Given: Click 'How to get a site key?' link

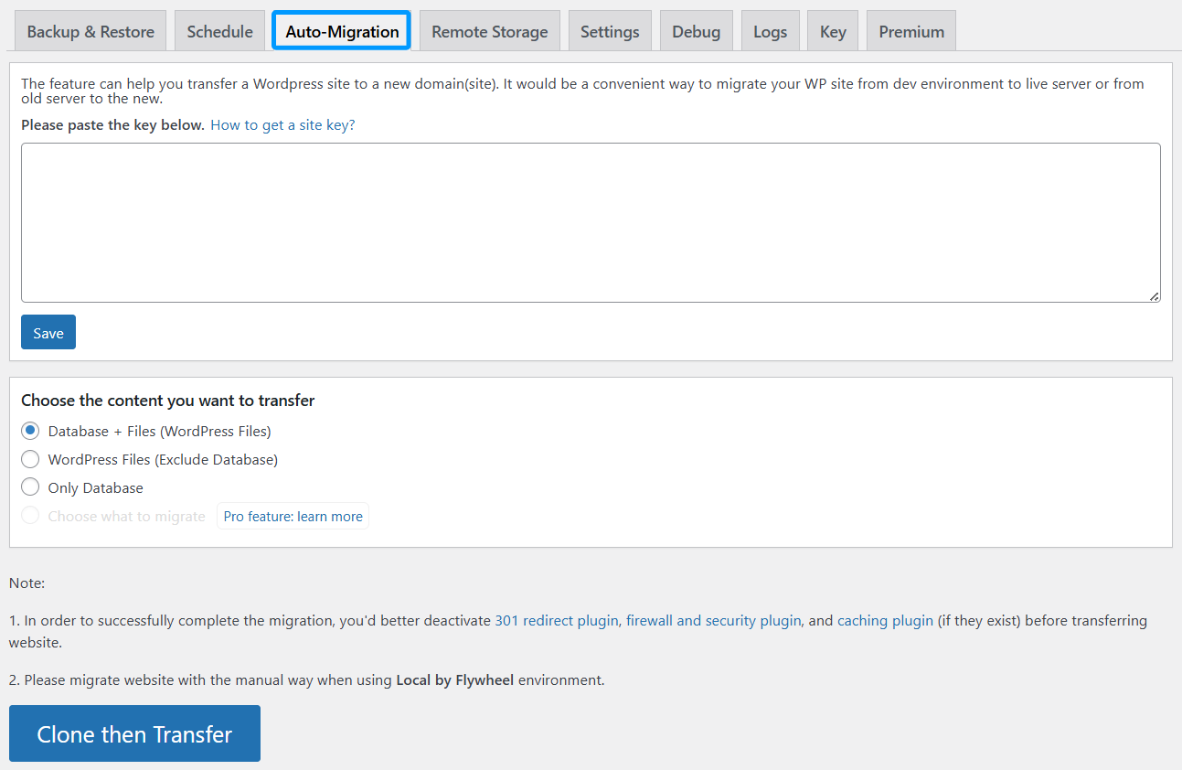Looking at the screenshot, I should [282, 125].
